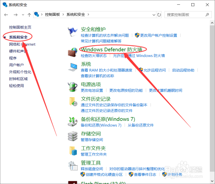Click the search magnifier icon
Screen dimensions: 215x184
(207, 15)
